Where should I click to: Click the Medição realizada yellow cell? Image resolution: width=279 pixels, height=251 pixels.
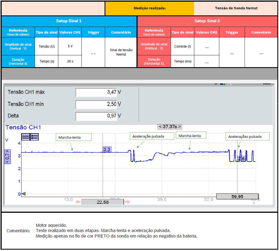[149, 8]
